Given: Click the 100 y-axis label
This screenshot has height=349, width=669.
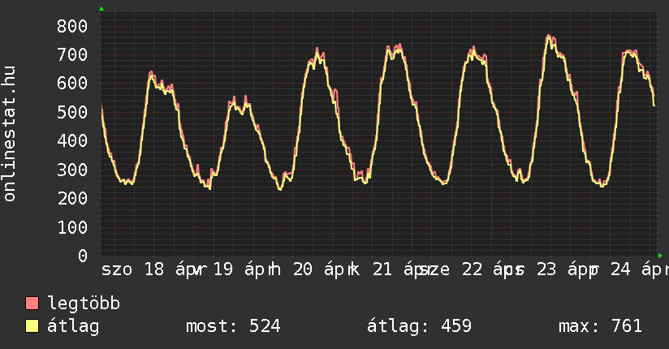Looking at the screenshot, I should pos(71,227).
